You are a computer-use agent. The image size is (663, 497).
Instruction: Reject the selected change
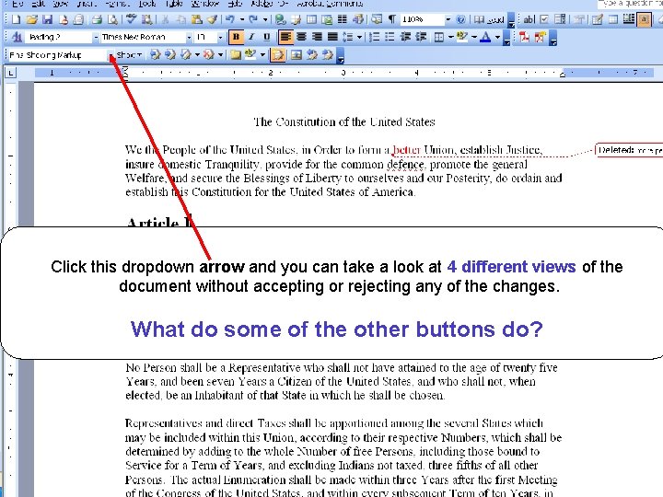(208, 55)
